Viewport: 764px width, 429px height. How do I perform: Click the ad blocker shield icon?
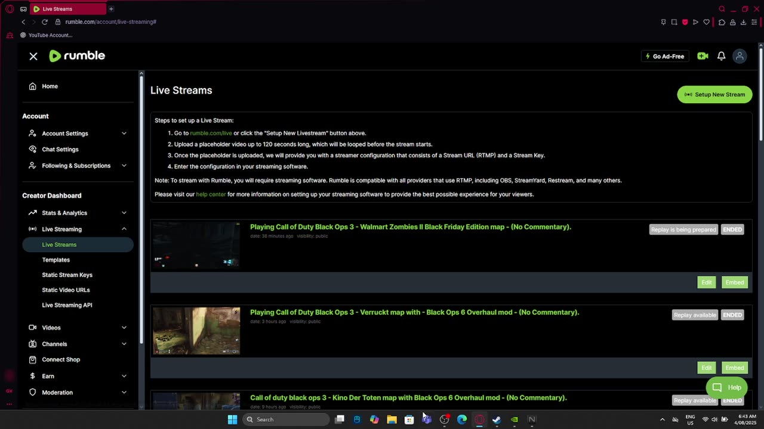[x=685, y=22]
